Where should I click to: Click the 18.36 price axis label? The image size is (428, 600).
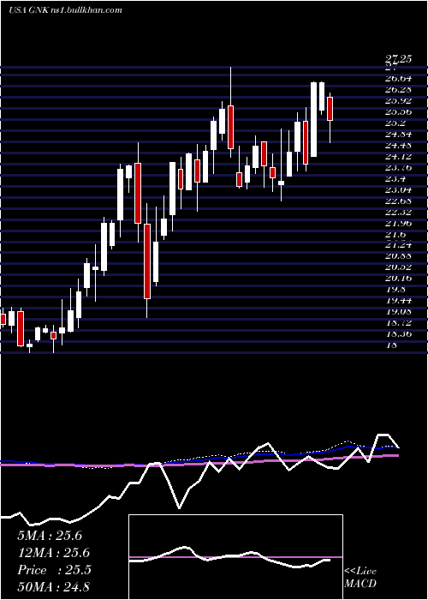point(398,334)
